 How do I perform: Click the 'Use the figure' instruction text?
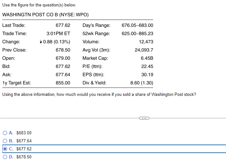click(39, 5)
